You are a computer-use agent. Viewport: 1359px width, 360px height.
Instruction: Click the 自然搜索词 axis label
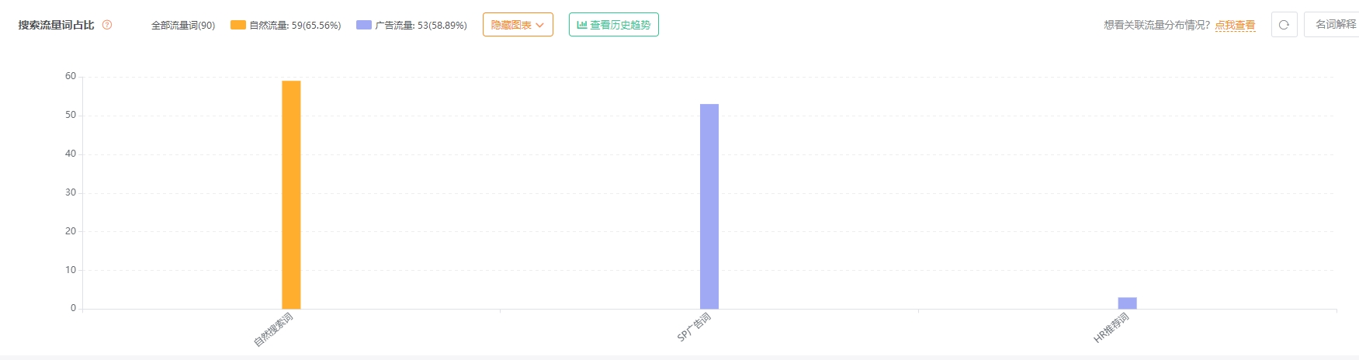pos(274,330)
